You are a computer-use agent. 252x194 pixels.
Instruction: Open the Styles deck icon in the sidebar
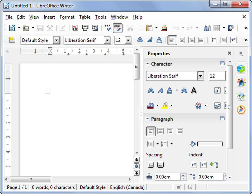coord(241,82)
